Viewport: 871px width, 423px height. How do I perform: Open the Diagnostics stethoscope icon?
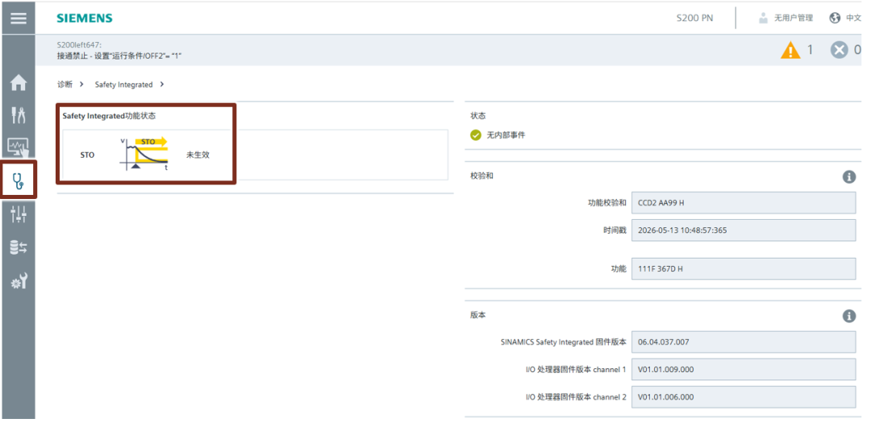(19, 180)
